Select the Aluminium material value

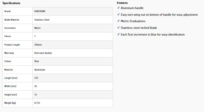[40, 70]
